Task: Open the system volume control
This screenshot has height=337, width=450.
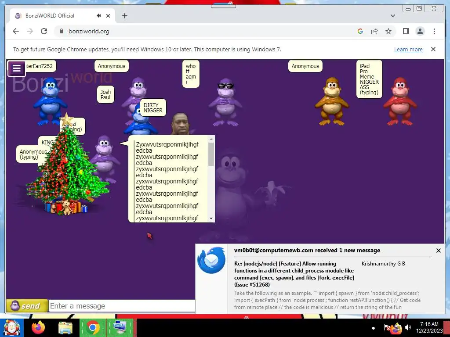Action: [x=408, y=327]
